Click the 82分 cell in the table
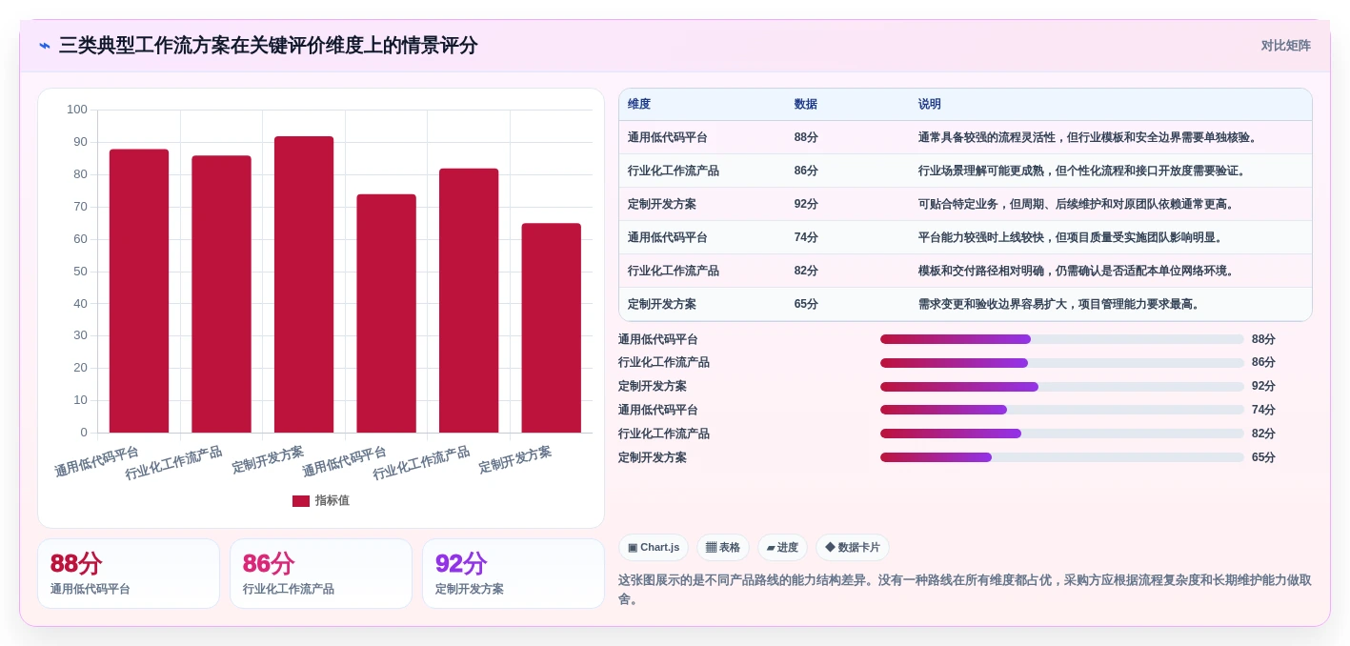The width and height of the screenshot is (1350, 646). point(806,271)
